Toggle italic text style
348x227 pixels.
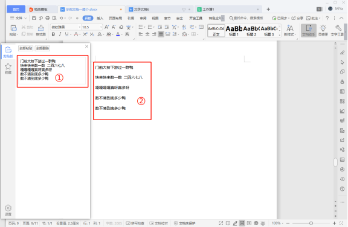[x=60, y=34]
